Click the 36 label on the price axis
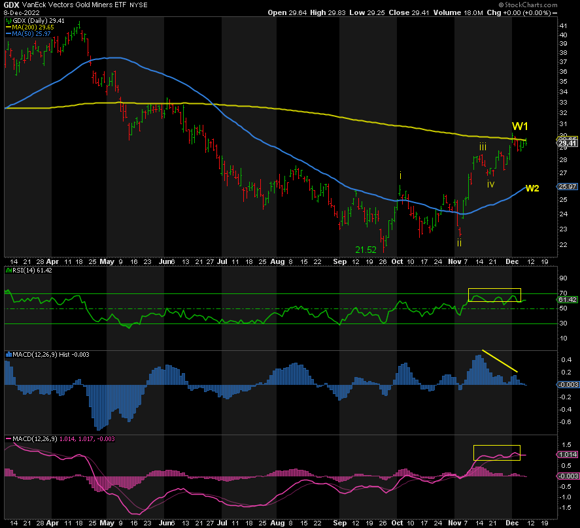 coord(564,72)
